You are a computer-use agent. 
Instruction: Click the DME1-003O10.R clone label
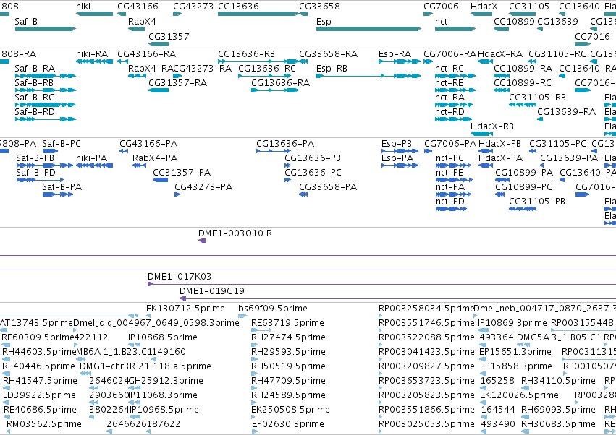(x=235, y=233)
